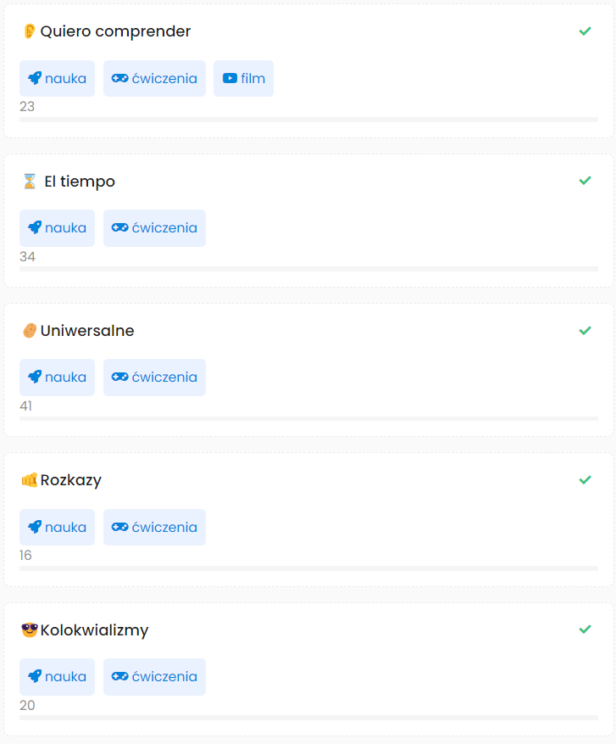Toggle the green checkmark on El tiempo
This screenshot has width=616, height=744.
point(585,181)
